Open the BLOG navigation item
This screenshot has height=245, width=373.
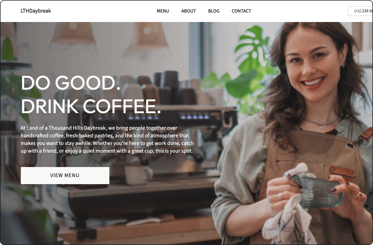[x=214, y=11]
